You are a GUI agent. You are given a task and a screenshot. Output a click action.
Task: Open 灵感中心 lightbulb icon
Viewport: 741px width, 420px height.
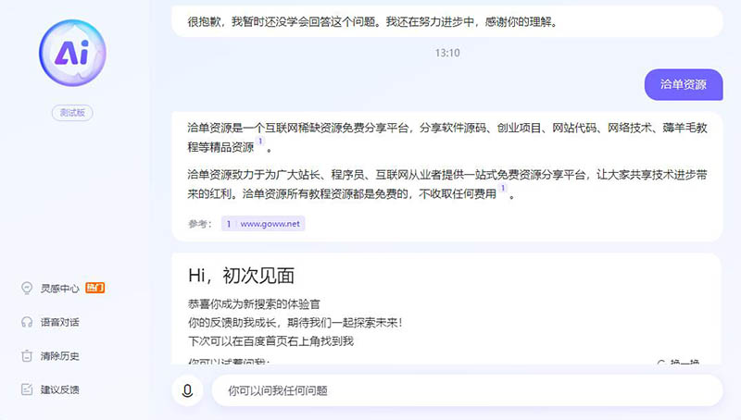click(27, 288)
